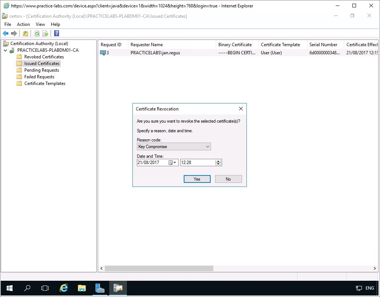
Task: Open the View menu
Action: (x=40, y=24)
